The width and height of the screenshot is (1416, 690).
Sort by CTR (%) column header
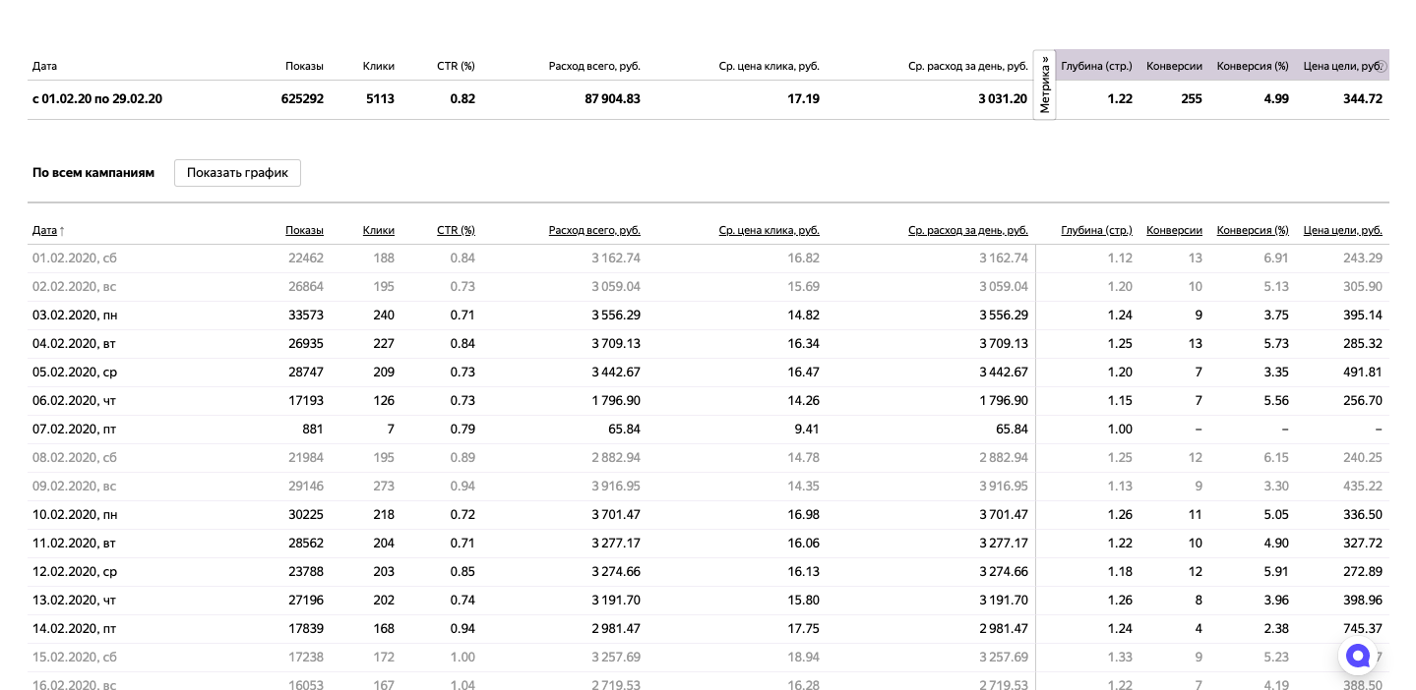(456, 230)
